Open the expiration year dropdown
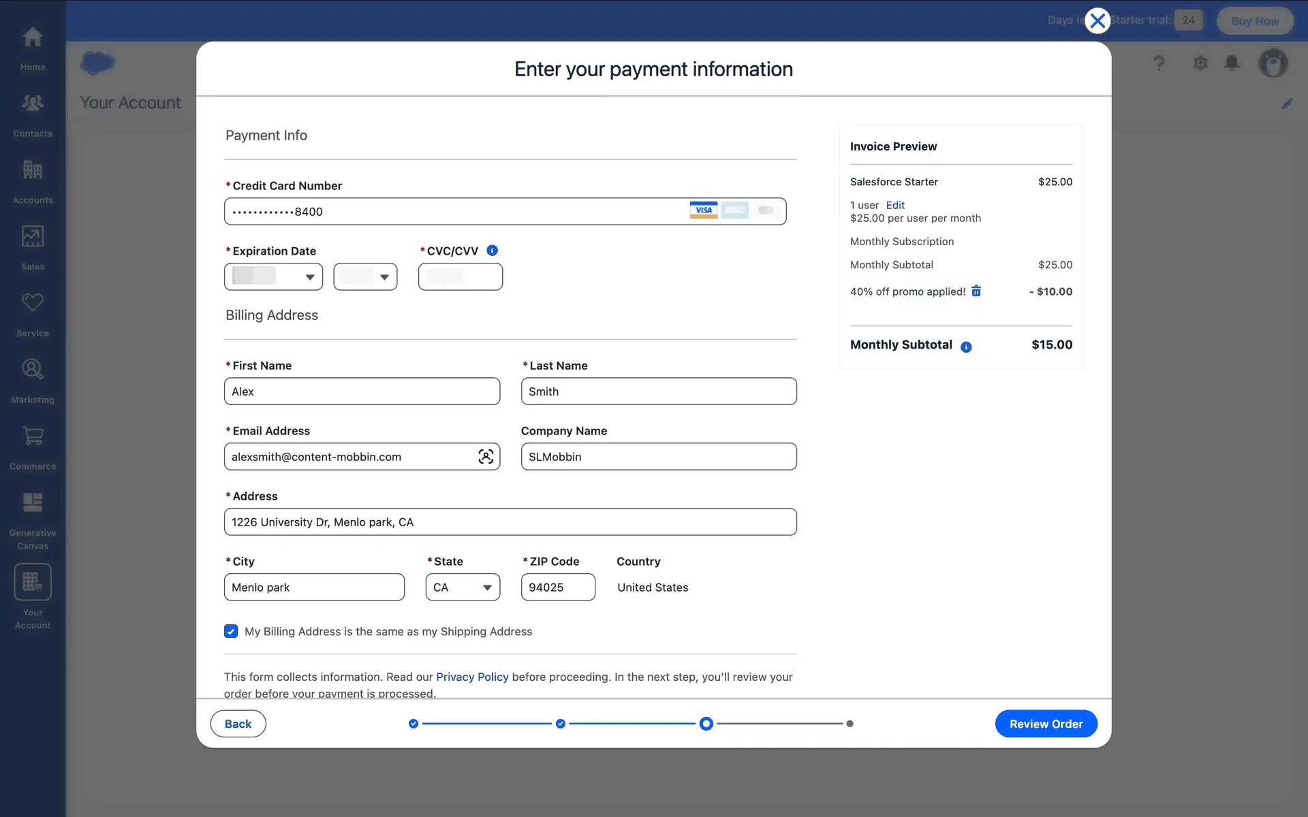 click(x=365, y=277)
